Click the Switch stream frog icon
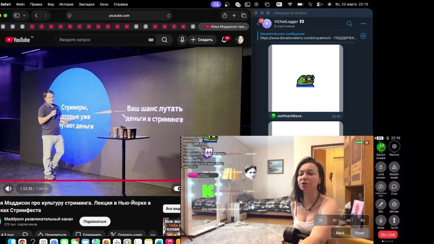 381,147
